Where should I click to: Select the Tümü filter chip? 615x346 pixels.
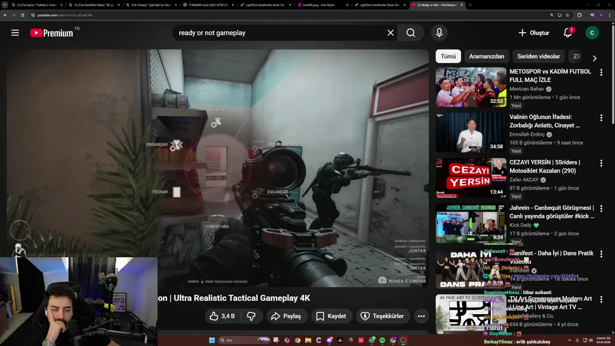click(x=448, y=56)
